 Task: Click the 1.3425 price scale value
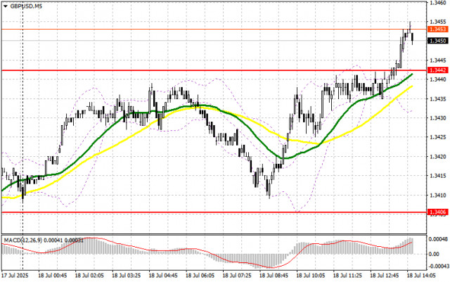(438, 137)
